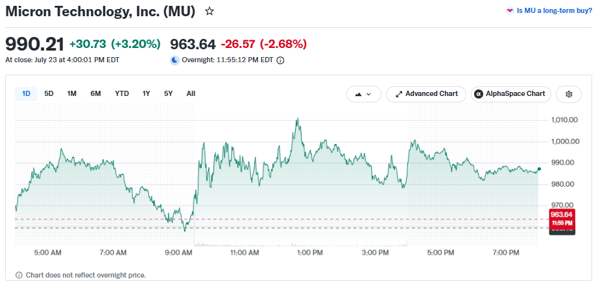Click the icon beside 'Is MU a long-term buy?'
The width and height of the screenshot is (598, 284).
(x=510, y=11)
